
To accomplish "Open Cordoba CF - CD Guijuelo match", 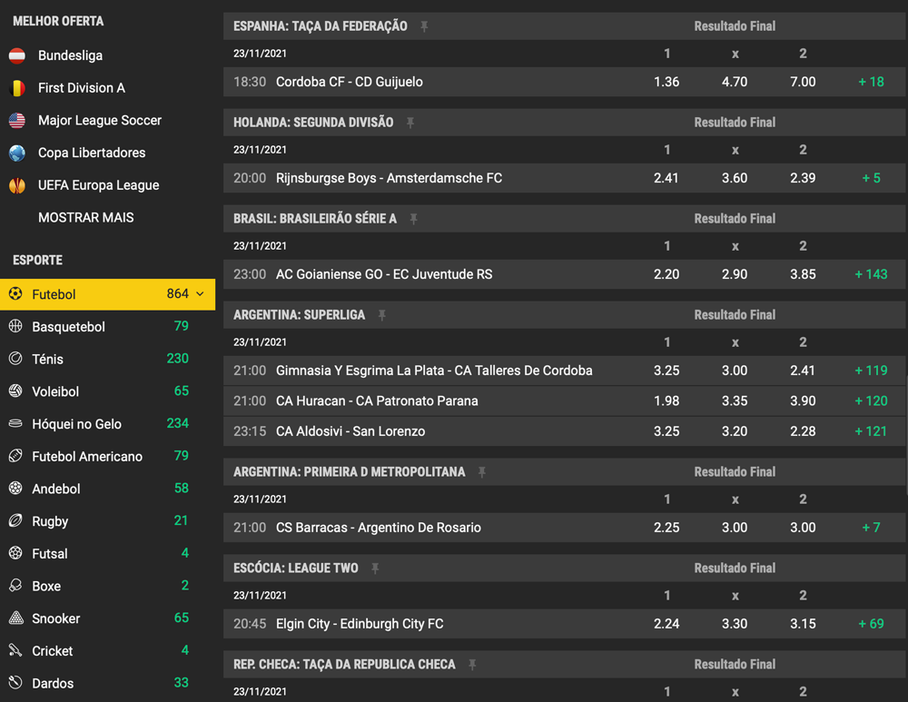I will pos(350,82).
